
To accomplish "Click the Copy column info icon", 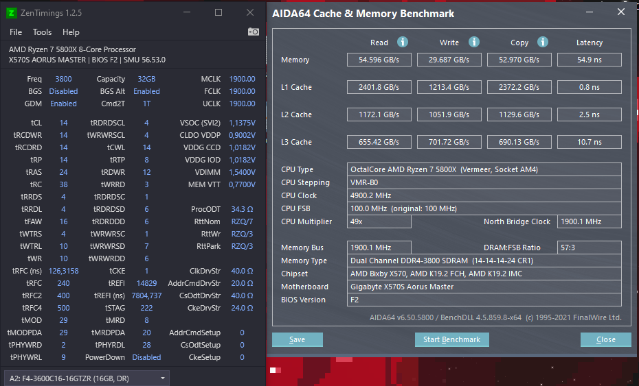I will [x=542, y=42].
